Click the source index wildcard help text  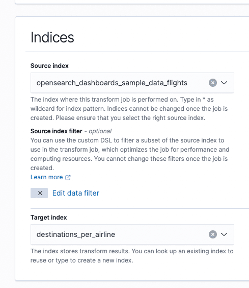[129, 109]
